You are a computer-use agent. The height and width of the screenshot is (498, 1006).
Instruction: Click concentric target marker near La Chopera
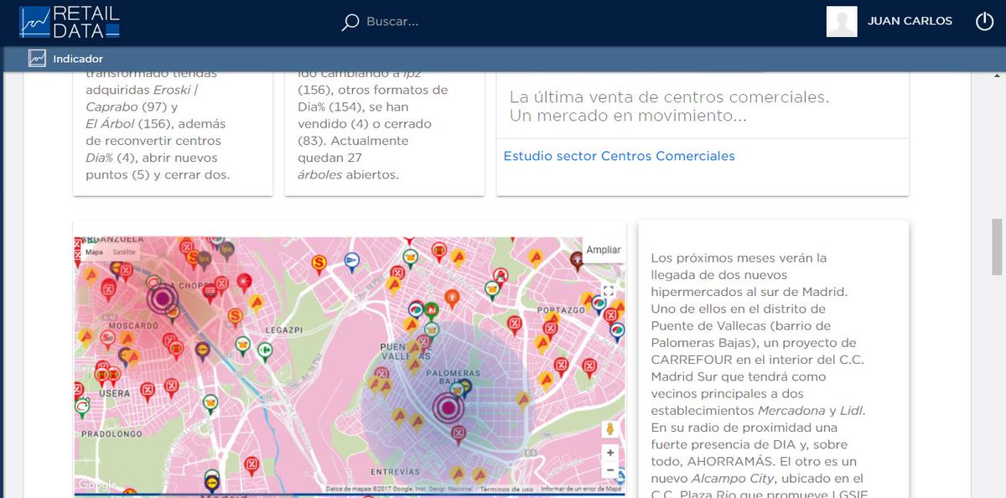click(162, 297)
